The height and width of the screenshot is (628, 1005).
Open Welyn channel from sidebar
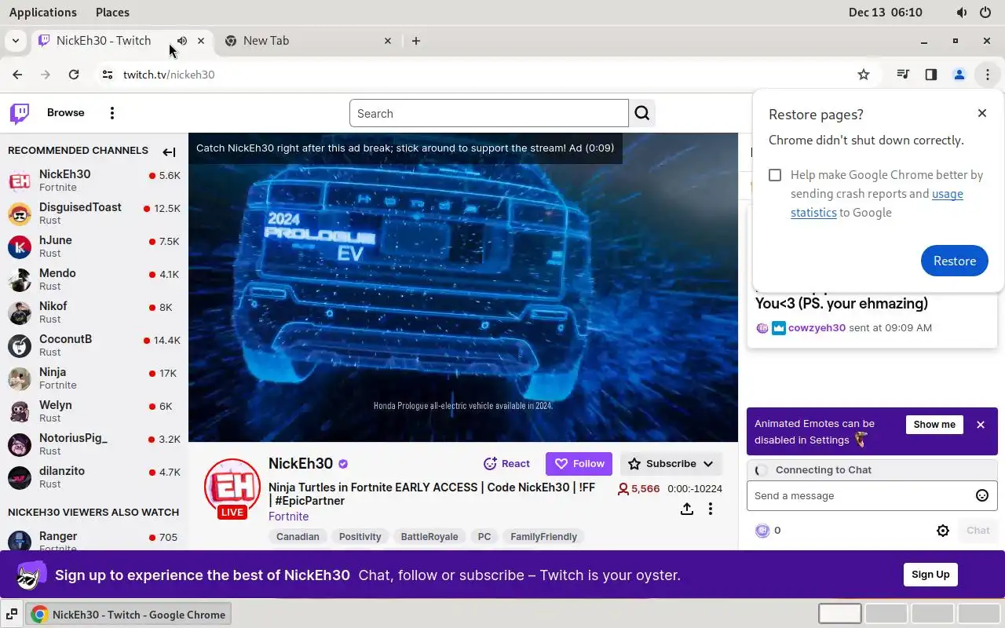pyautogui.click(x=94, y=411)
